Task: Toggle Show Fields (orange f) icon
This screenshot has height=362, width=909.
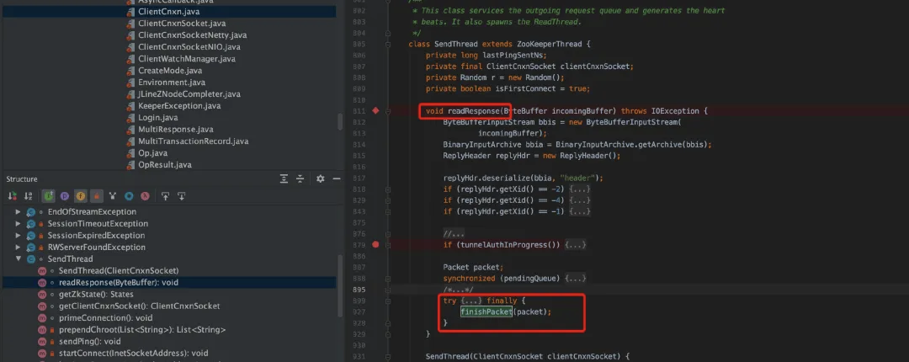Action: coord(81,196)
